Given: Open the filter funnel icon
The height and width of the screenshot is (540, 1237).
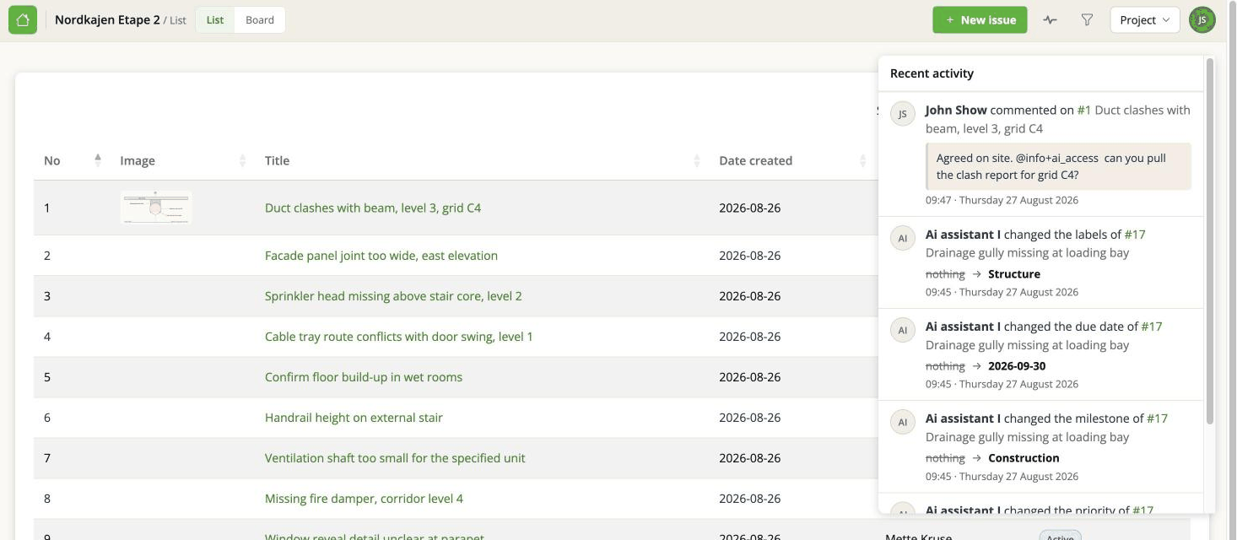Looking at the screenshot, I should (1087, 20).
